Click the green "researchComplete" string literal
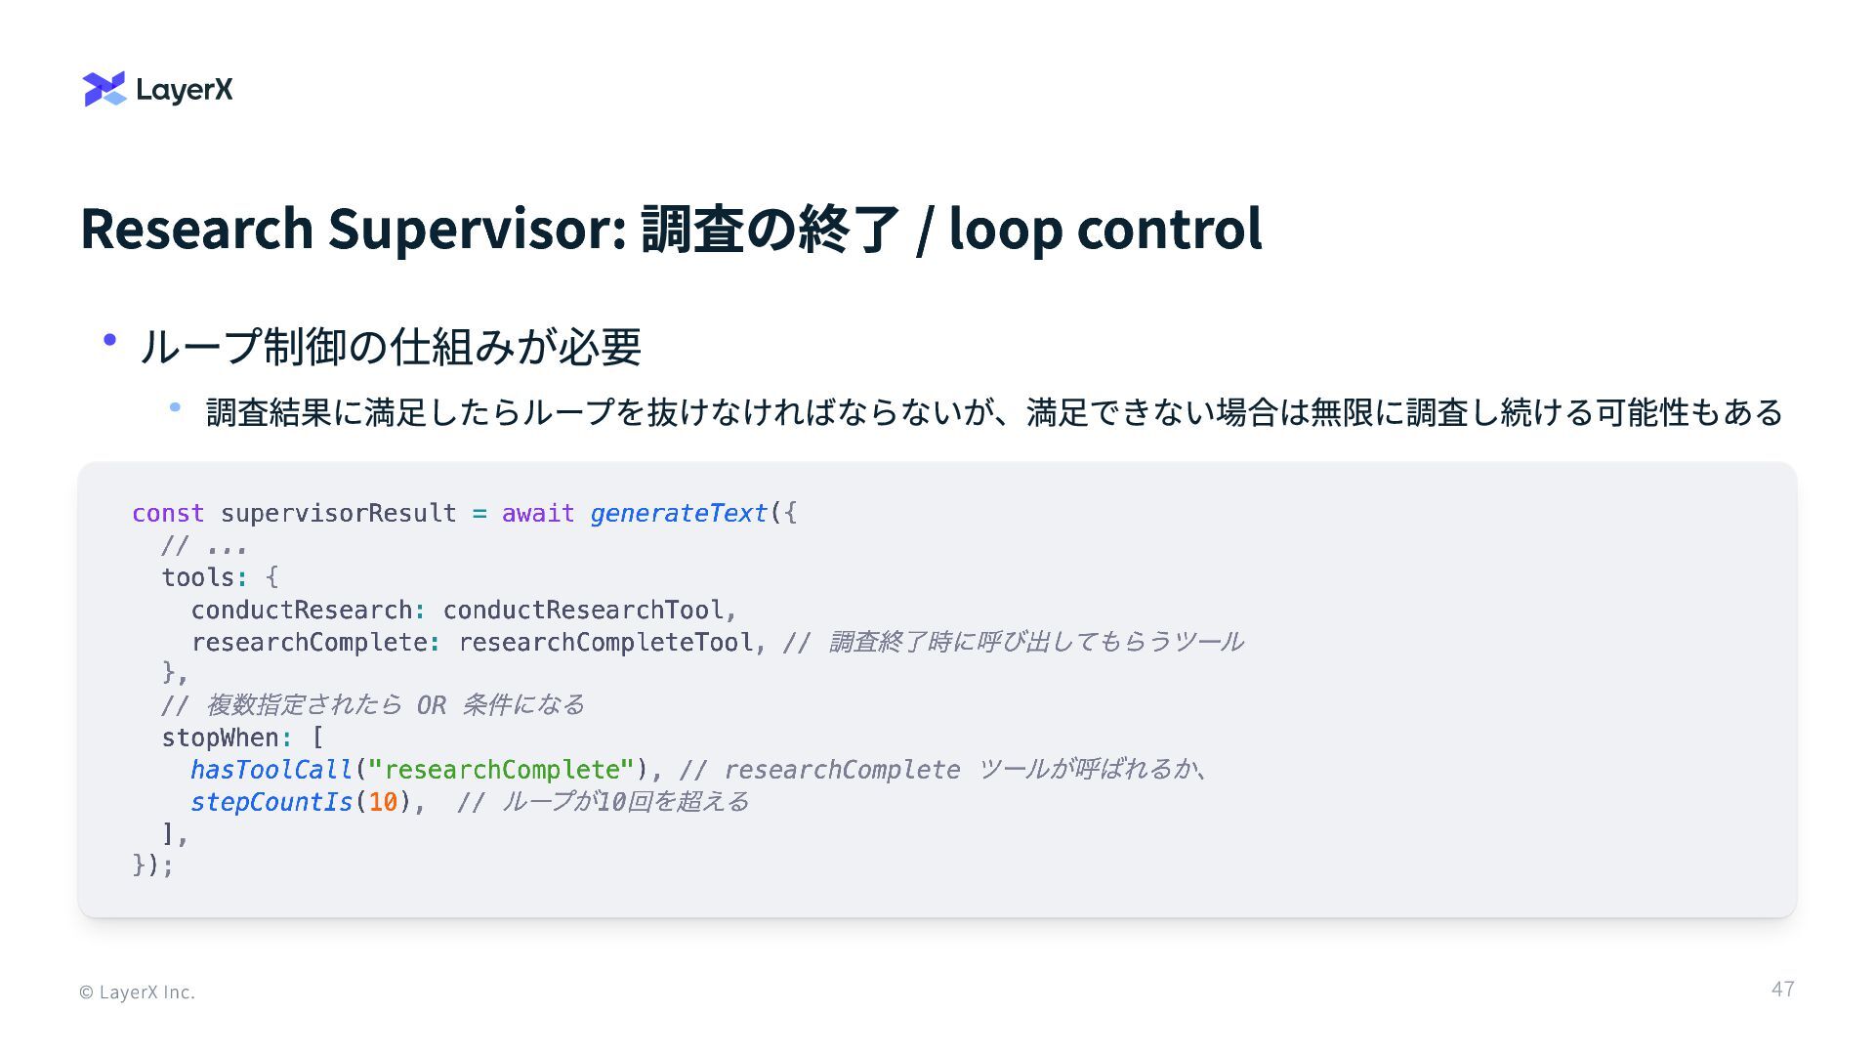This screenshot has width=1875, height=1055. pyautogui.click(x=500, y=771)
